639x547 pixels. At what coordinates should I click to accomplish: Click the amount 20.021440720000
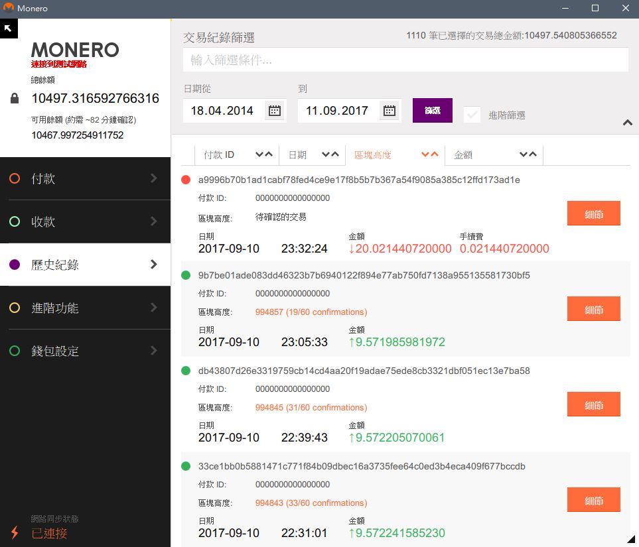(399, 249)
